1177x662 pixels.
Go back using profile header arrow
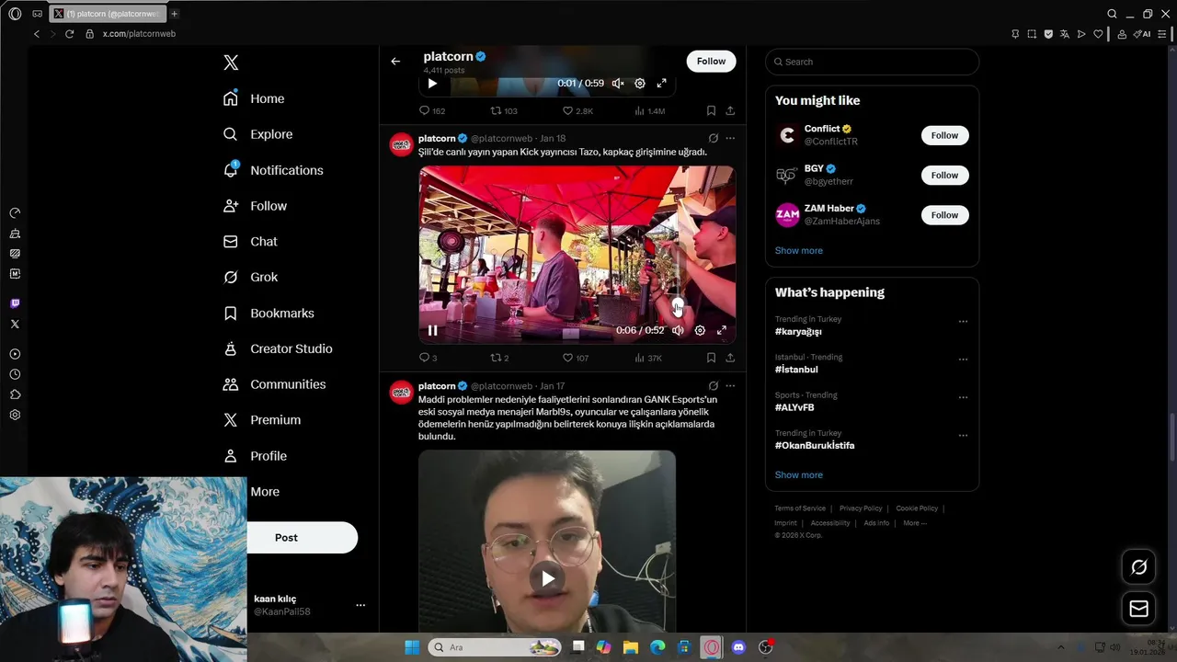tap(395, 62)
